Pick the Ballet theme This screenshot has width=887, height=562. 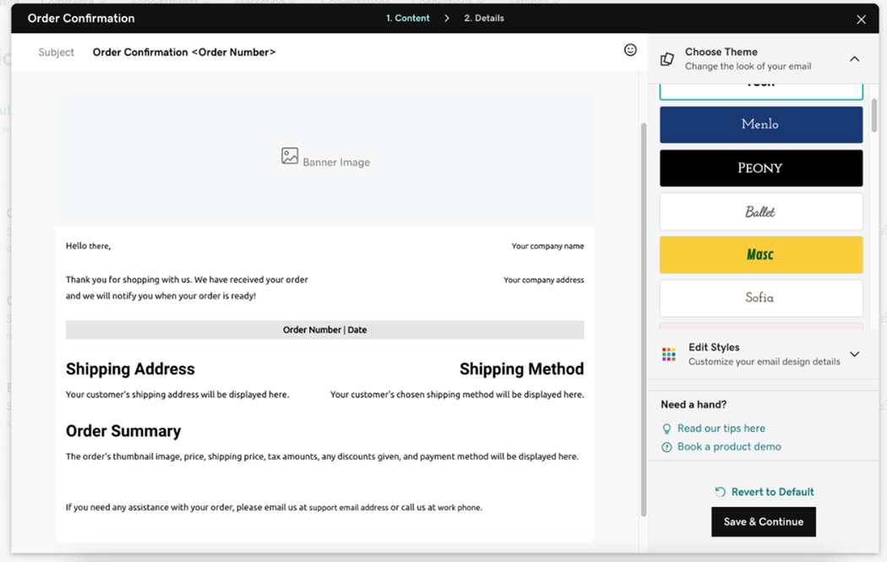point(760,211)
